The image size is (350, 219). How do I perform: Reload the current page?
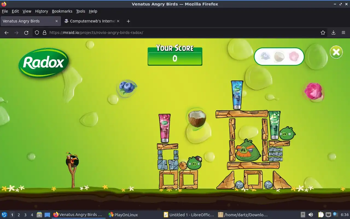tap(26, 33)
